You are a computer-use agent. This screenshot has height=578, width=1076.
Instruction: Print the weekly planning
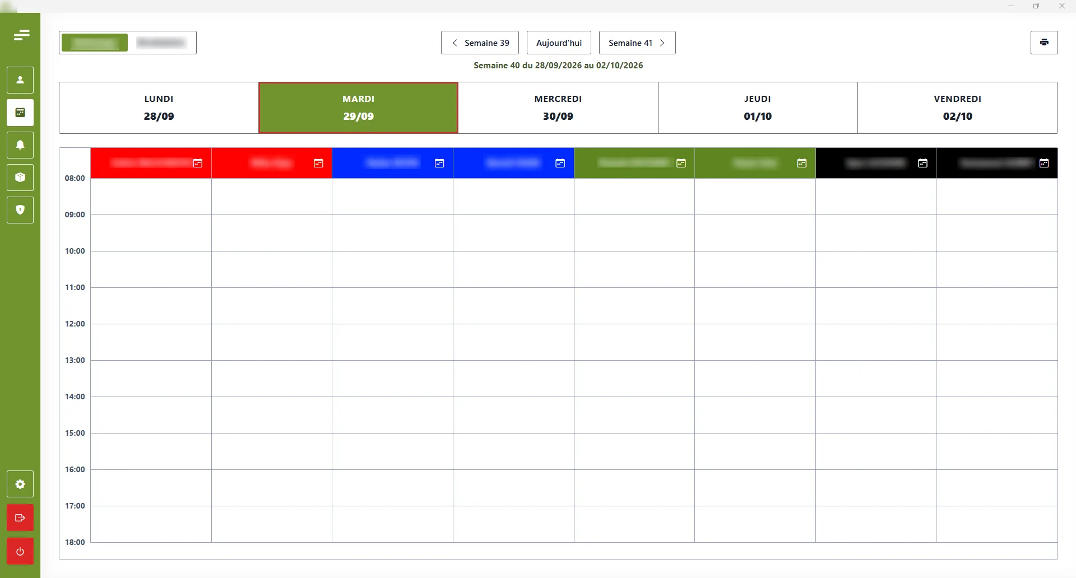[1044, 43]
